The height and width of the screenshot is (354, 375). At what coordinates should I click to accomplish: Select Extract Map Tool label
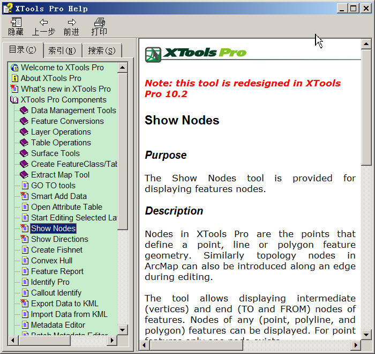(x=60, y=175)
